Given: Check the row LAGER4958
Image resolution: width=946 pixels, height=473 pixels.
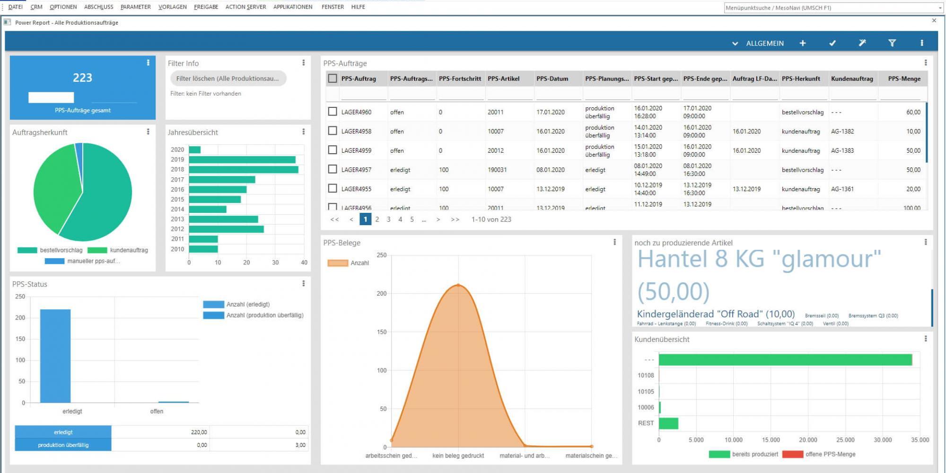Looking at the screenshot, I should 333,131.
